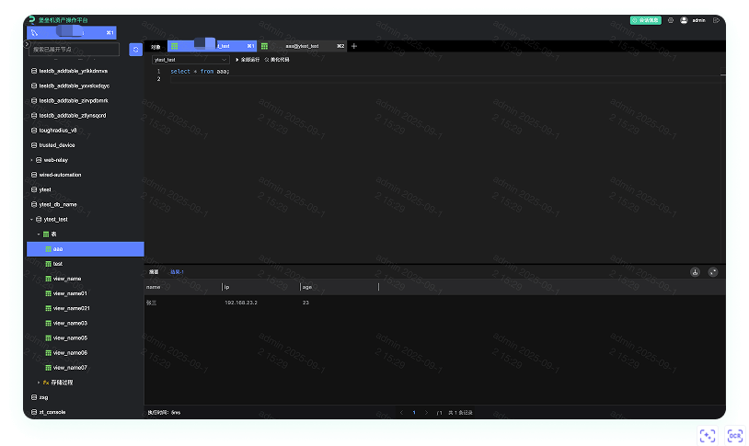Click the select * from aaa statement
The image size is (749, 446).
coord(200,71)
